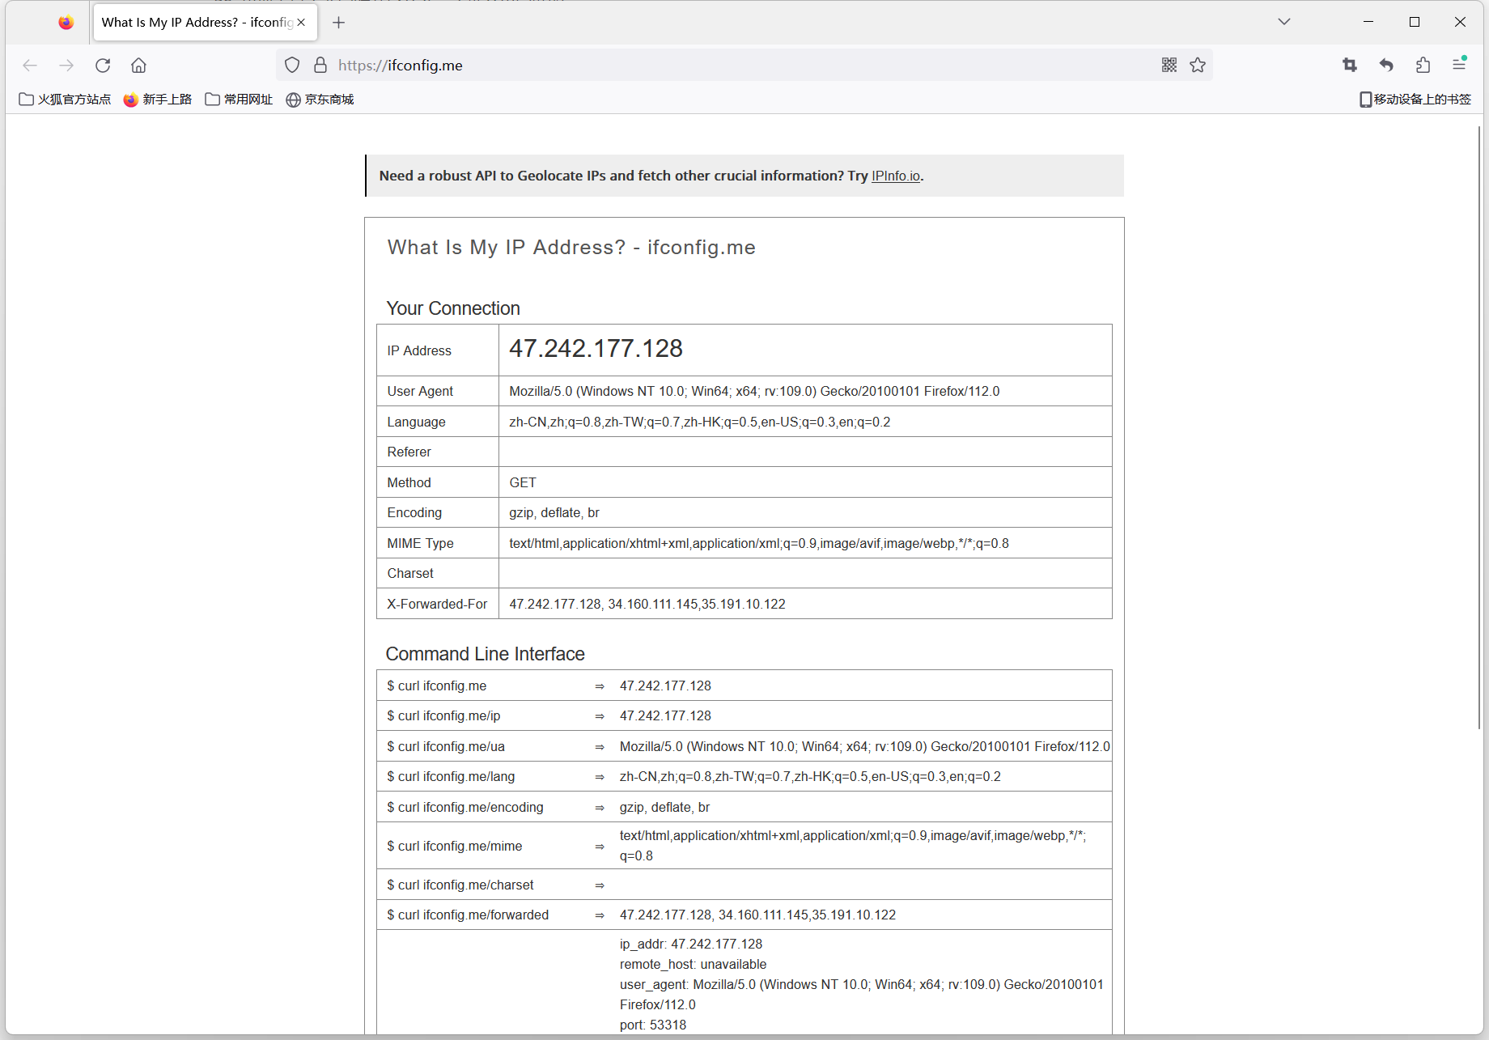
Task: Open 常用网址 bookmarks folder
Action: 239,100
